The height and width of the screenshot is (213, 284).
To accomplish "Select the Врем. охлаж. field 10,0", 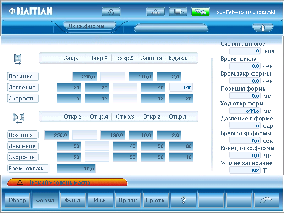I will (x=76, y=168).
